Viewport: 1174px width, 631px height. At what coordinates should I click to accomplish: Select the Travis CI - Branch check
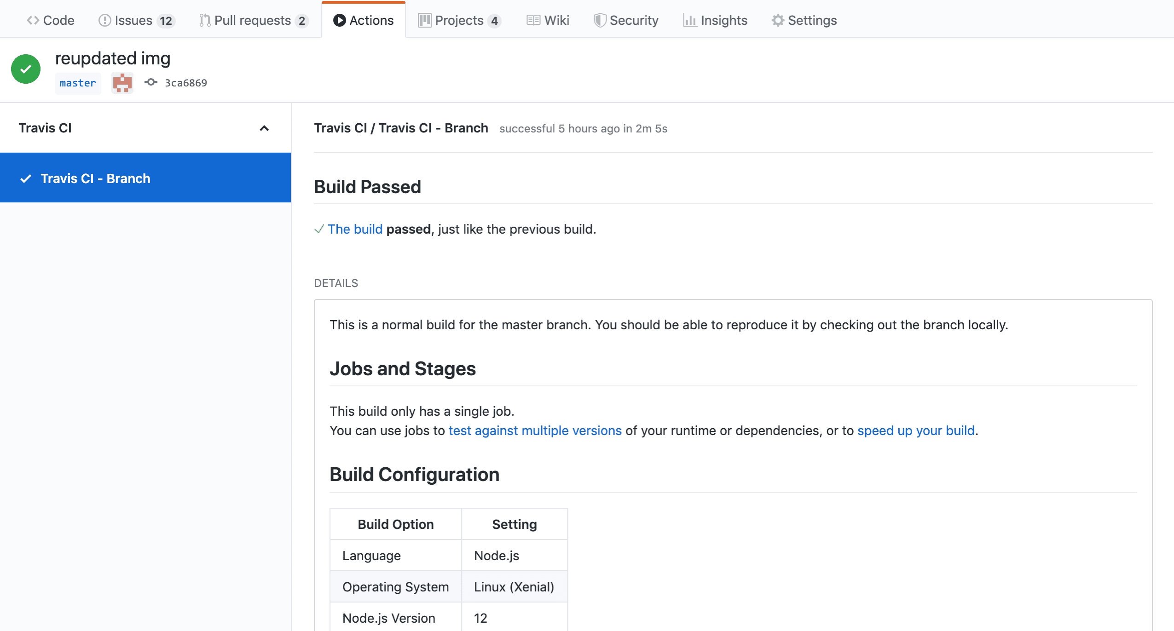click(x=95, y=178)
